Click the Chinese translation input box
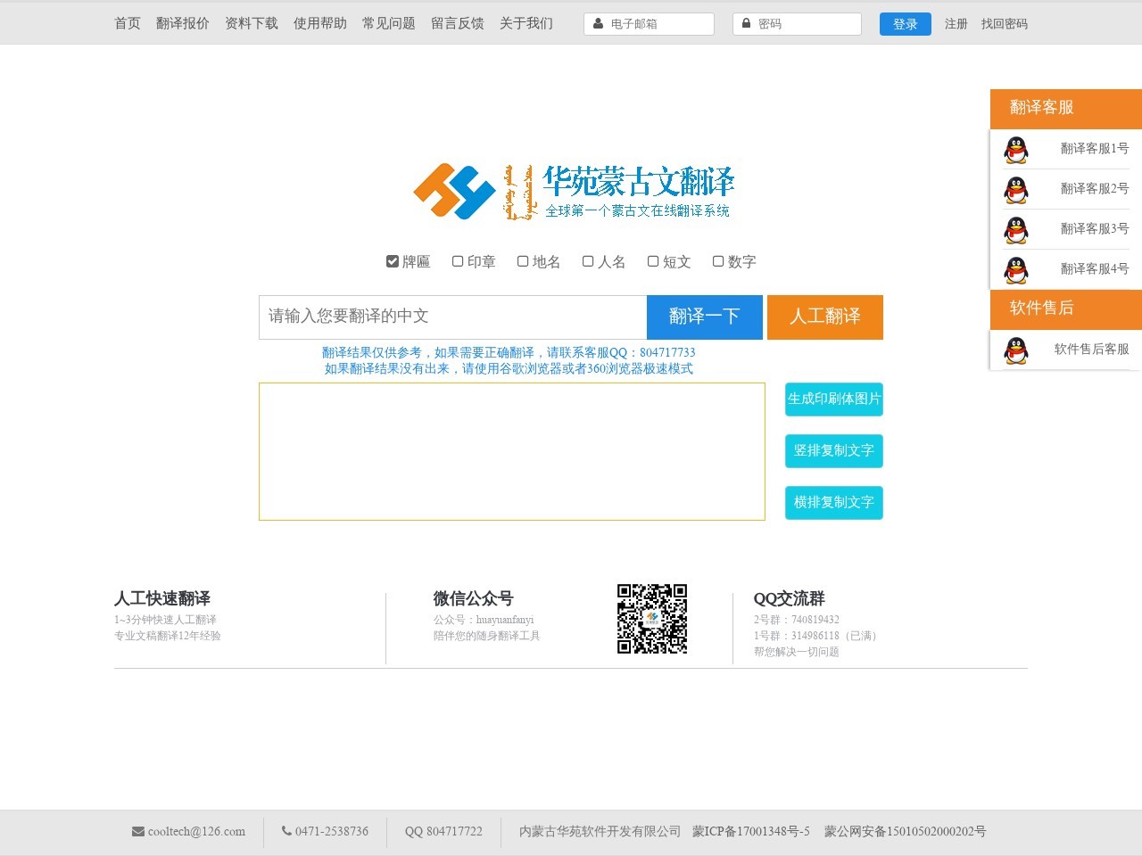This screenshot has width=1142, height=856. click(x=451, y=317)
